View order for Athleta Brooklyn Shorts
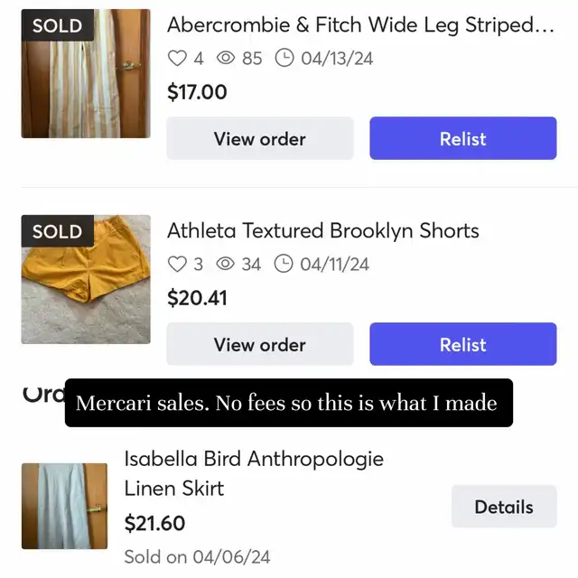Image resolution: width=578 pixels, height=578 pixels. (x=260, y=344)
